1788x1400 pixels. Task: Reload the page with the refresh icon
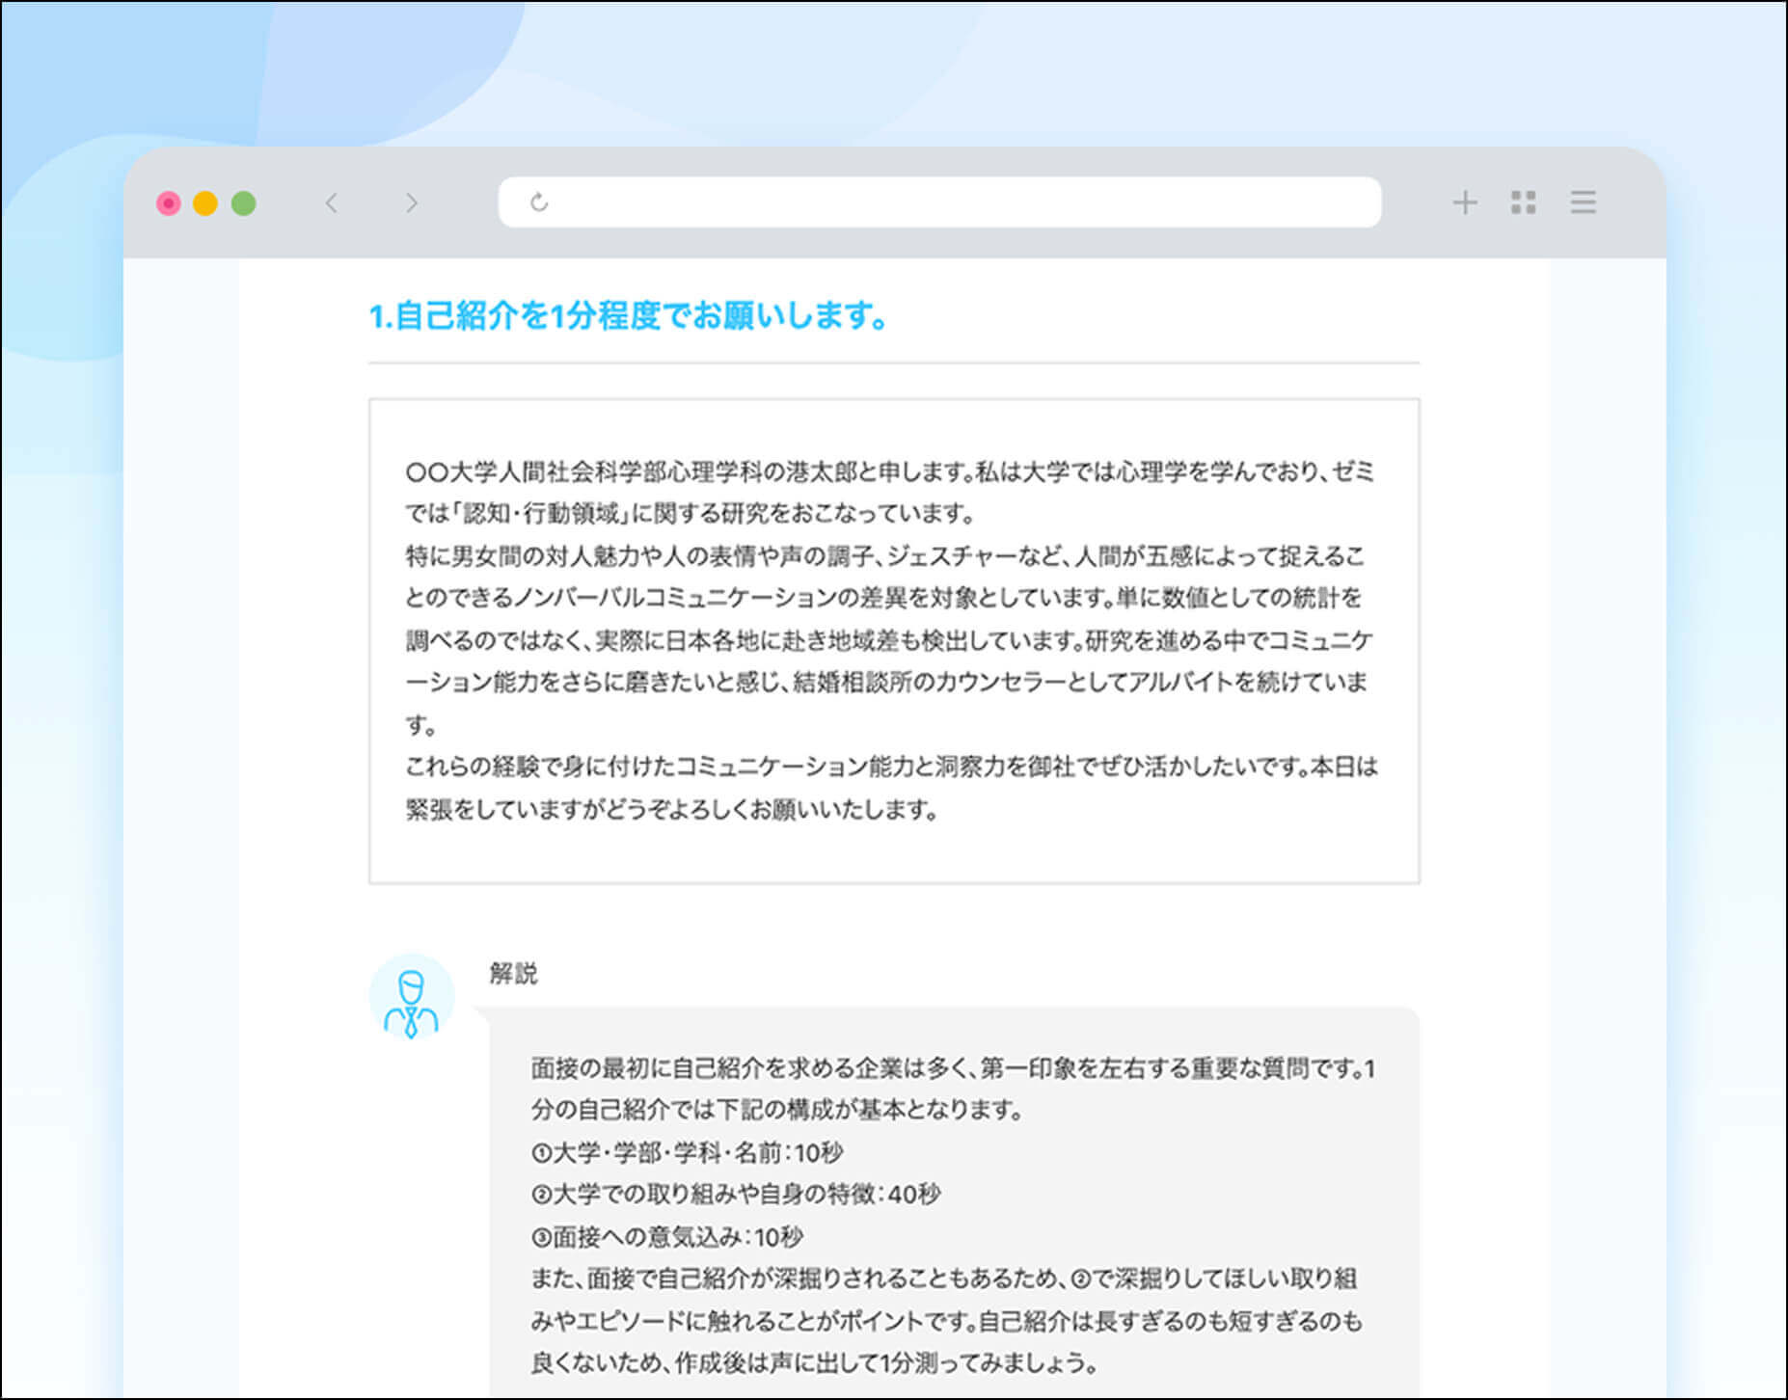(x=539, y=202)
